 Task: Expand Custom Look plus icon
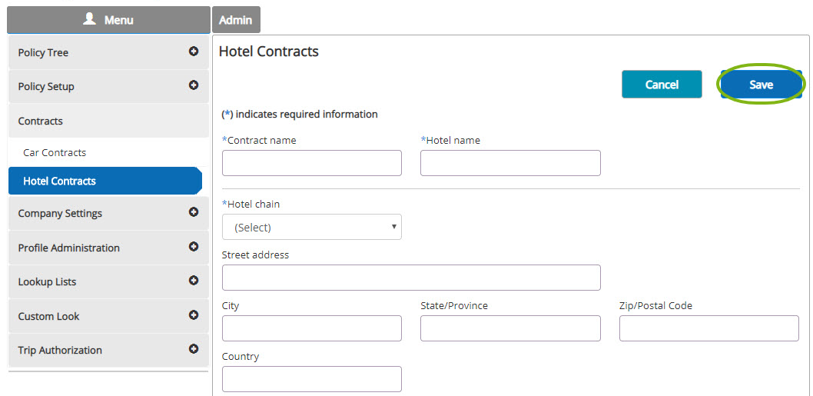(x=194, y=315)
